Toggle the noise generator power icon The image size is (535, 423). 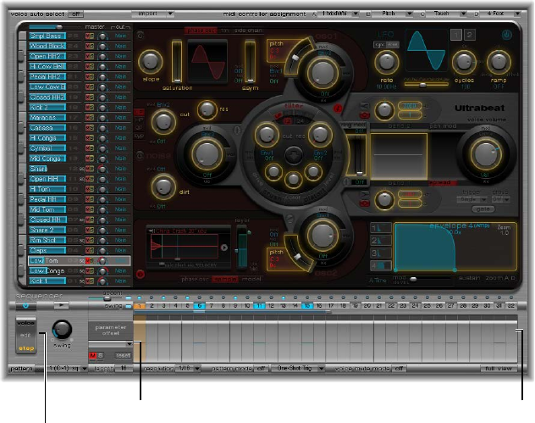click(140, 155)
